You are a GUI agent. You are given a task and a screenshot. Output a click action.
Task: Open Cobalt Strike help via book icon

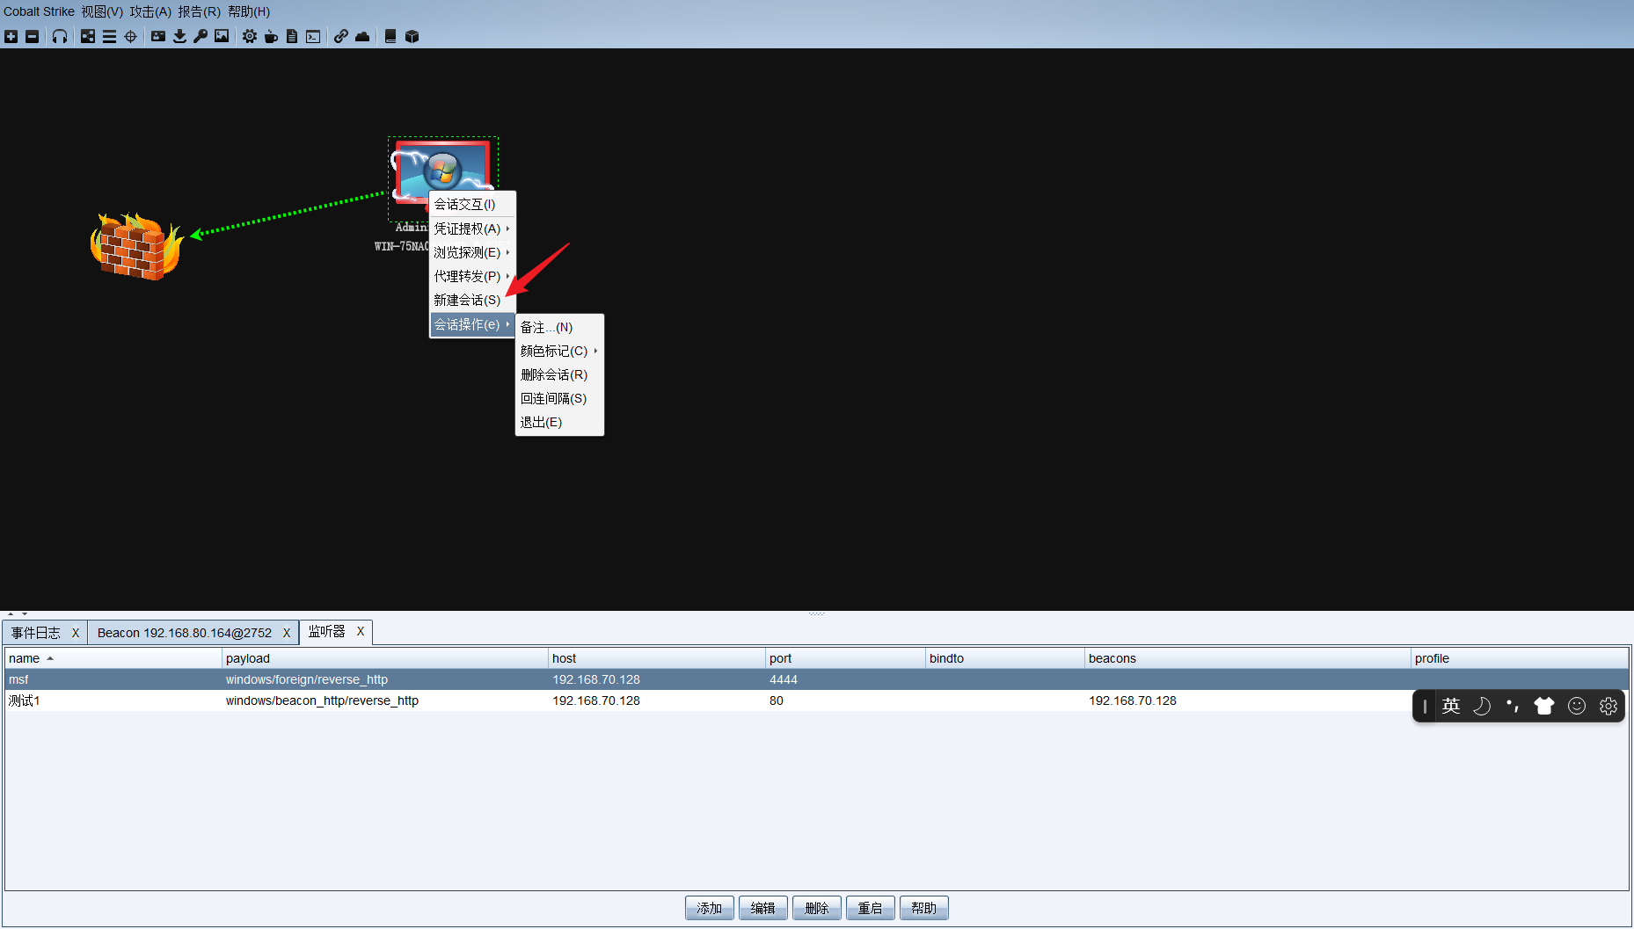click(x=390, y=36)
